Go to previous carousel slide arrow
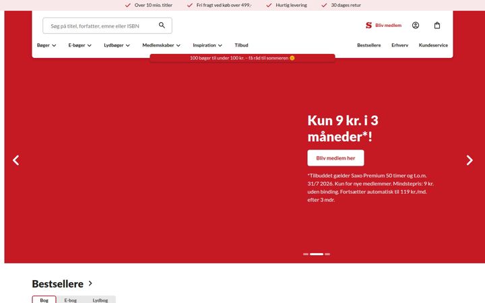The width and height of the screenshot is (485, 303). [16, 160]
